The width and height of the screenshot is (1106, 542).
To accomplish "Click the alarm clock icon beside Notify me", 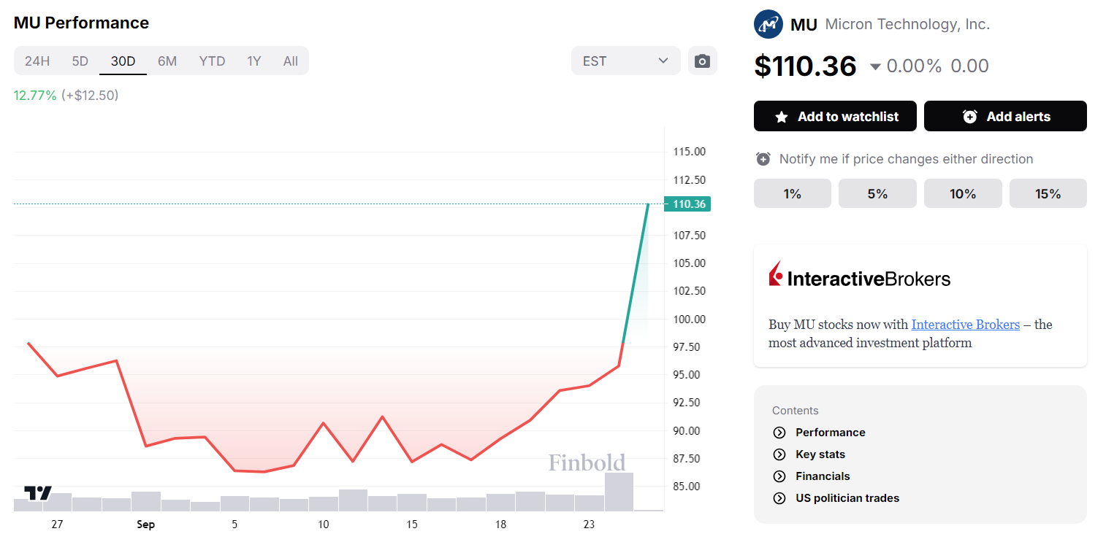I will (x=763, y=159).
